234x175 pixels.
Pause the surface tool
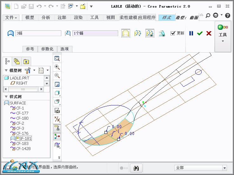point(191,33)
